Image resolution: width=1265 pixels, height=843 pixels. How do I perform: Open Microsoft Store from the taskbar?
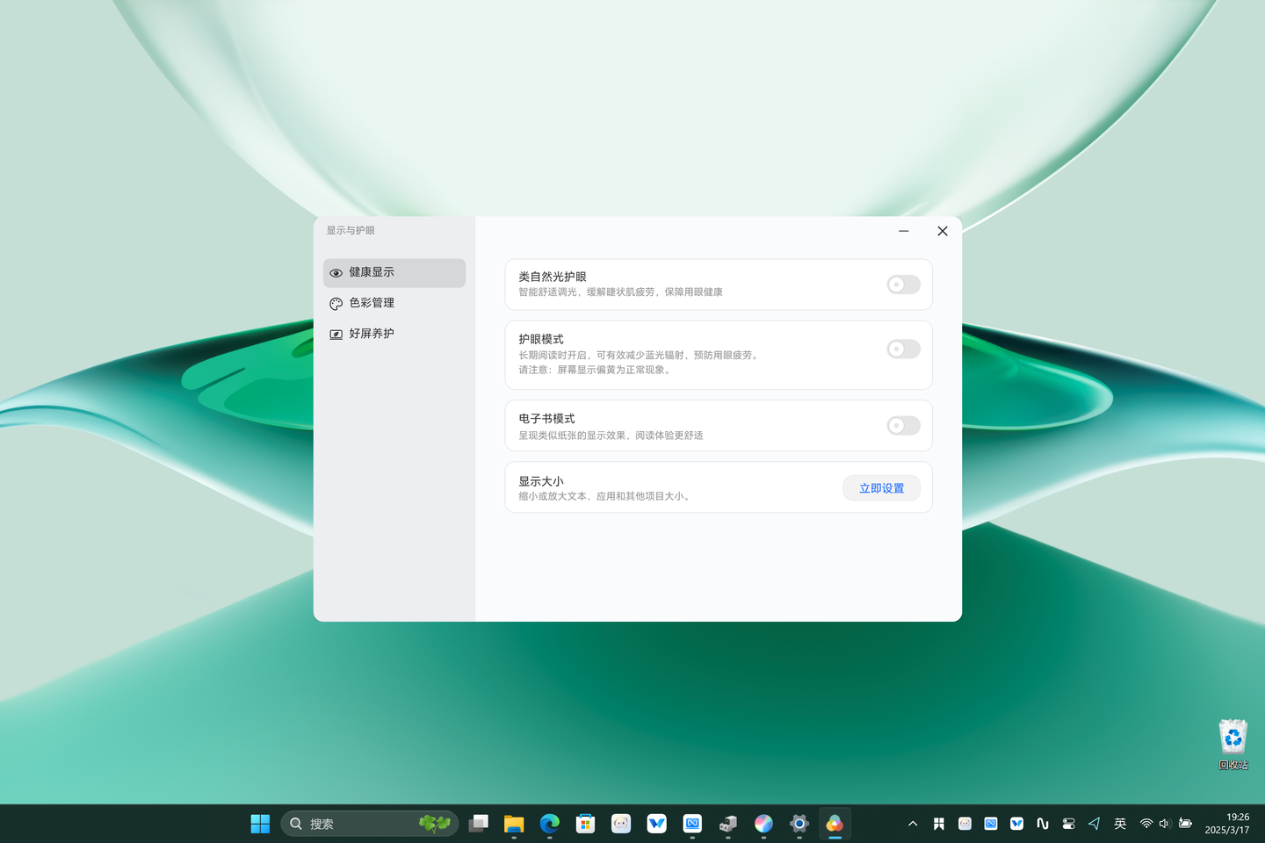pyautogui.click(x=585, y=824)
